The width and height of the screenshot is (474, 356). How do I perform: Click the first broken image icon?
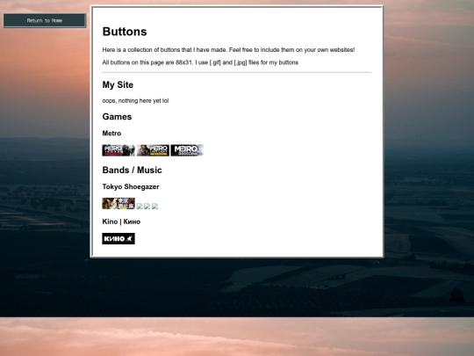(x=140, y=207)
